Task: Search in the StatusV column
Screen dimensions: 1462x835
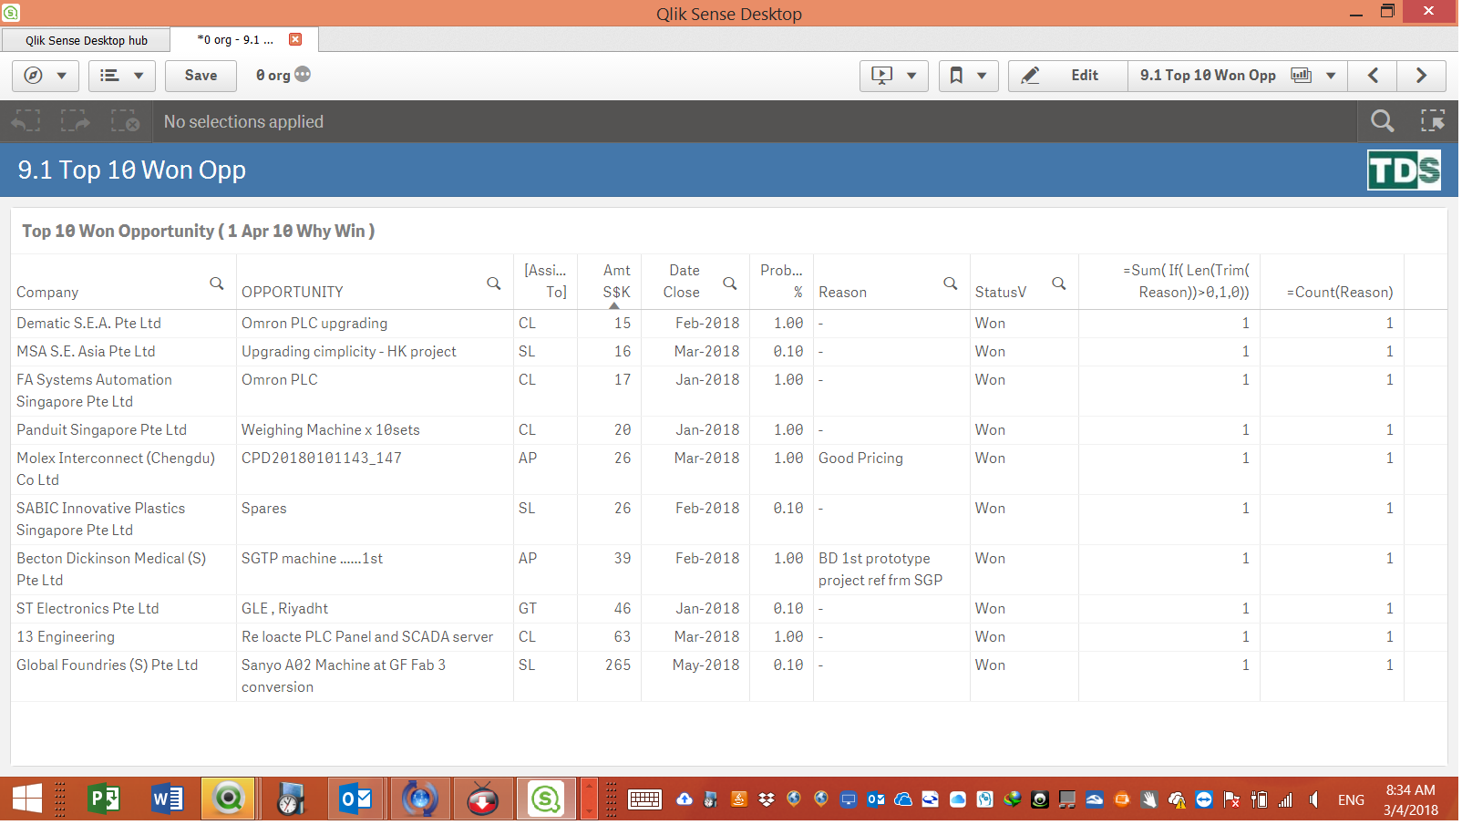Action: (1059, 283)
